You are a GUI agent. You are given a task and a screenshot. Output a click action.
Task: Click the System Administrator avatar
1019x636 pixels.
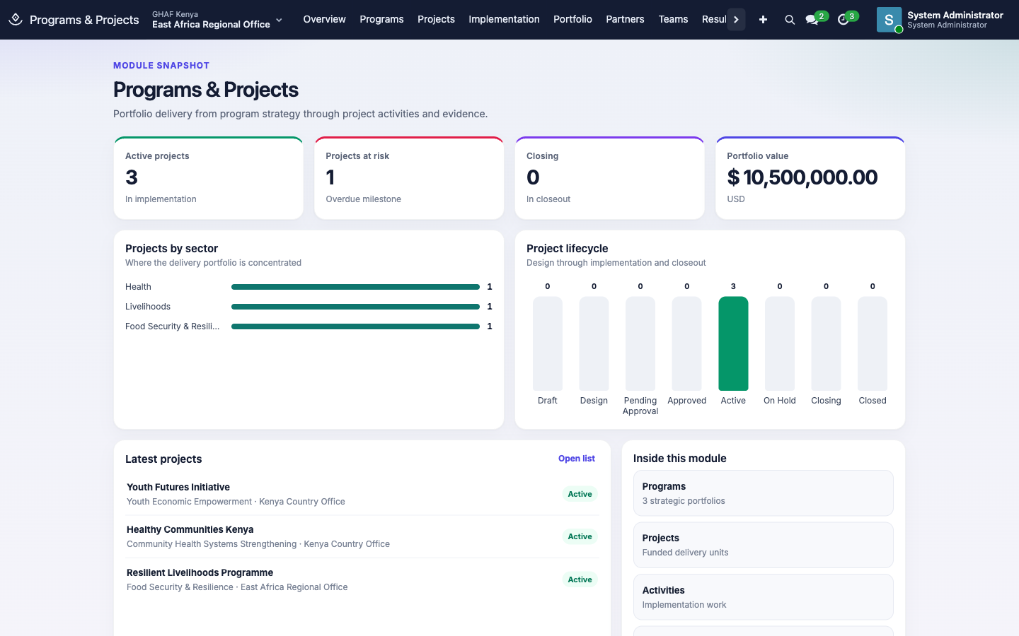click(889, 20)
